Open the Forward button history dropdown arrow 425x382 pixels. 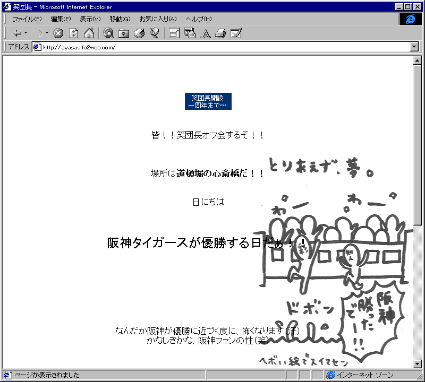(x=47, y=33)
